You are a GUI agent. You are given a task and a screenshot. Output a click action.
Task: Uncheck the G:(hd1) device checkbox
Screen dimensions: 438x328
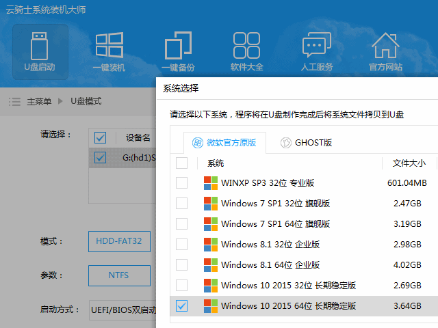100,158
